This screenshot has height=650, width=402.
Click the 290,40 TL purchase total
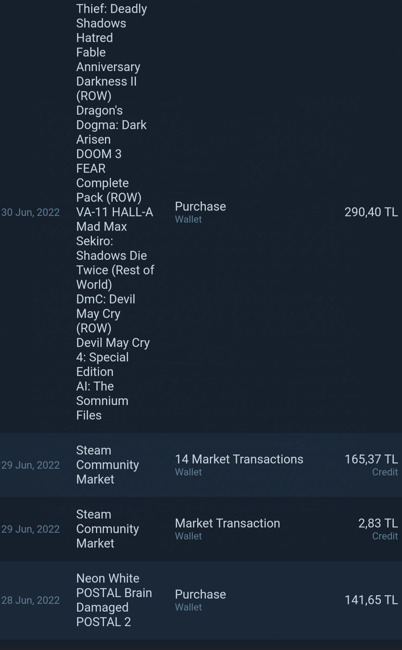pos(371,212)
